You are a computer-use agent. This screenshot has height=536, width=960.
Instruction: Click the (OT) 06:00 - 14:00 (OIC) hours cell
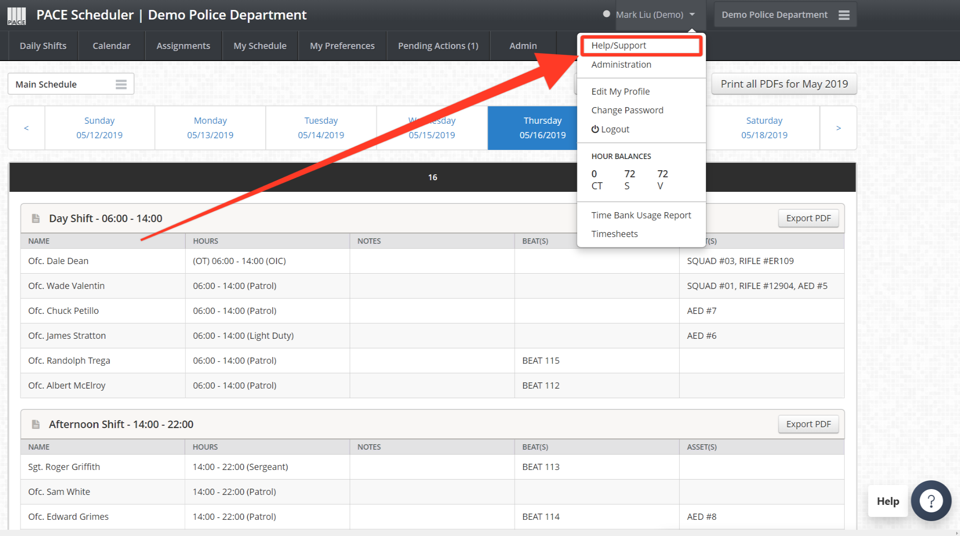pos(267,261)
